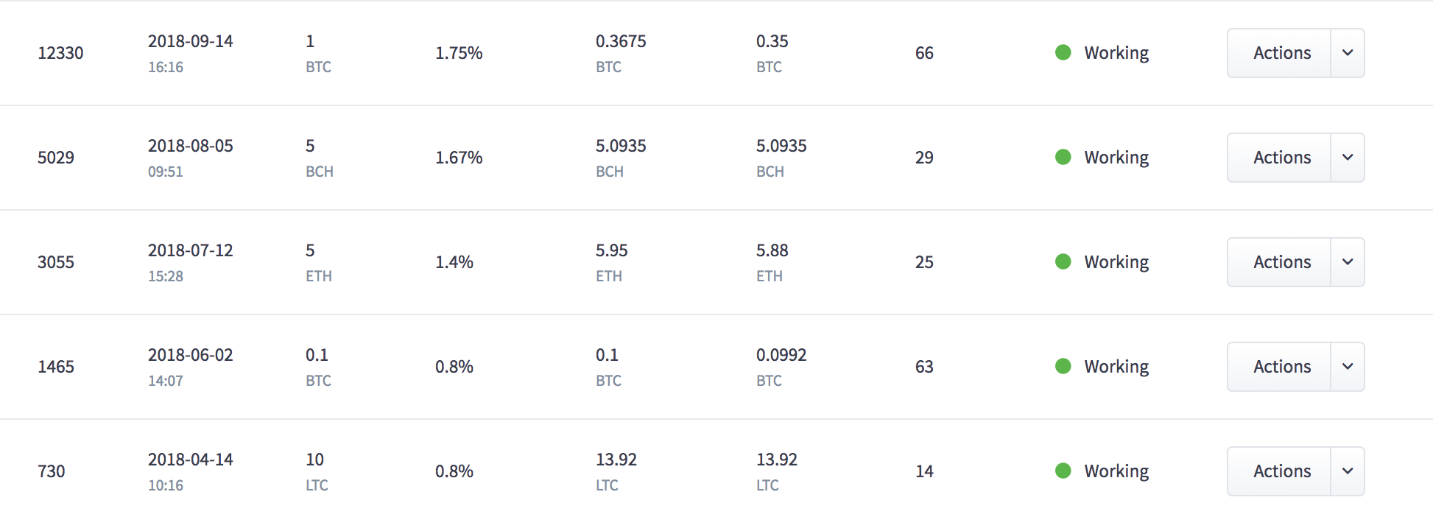Screen dimensions: 1433x517
Task: Click Actions button for the 5 BCH row
Action: point(1279,158)
